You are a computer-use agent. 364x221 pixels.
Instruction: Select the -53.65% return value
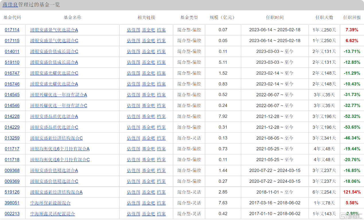tap(352, 127)
